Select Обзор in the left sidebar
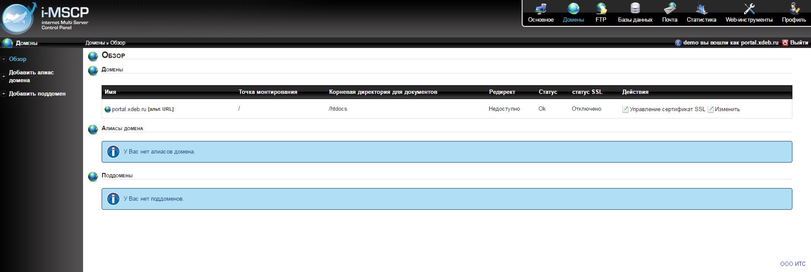The height and width of the screenshot is (272, 811). 18,59
